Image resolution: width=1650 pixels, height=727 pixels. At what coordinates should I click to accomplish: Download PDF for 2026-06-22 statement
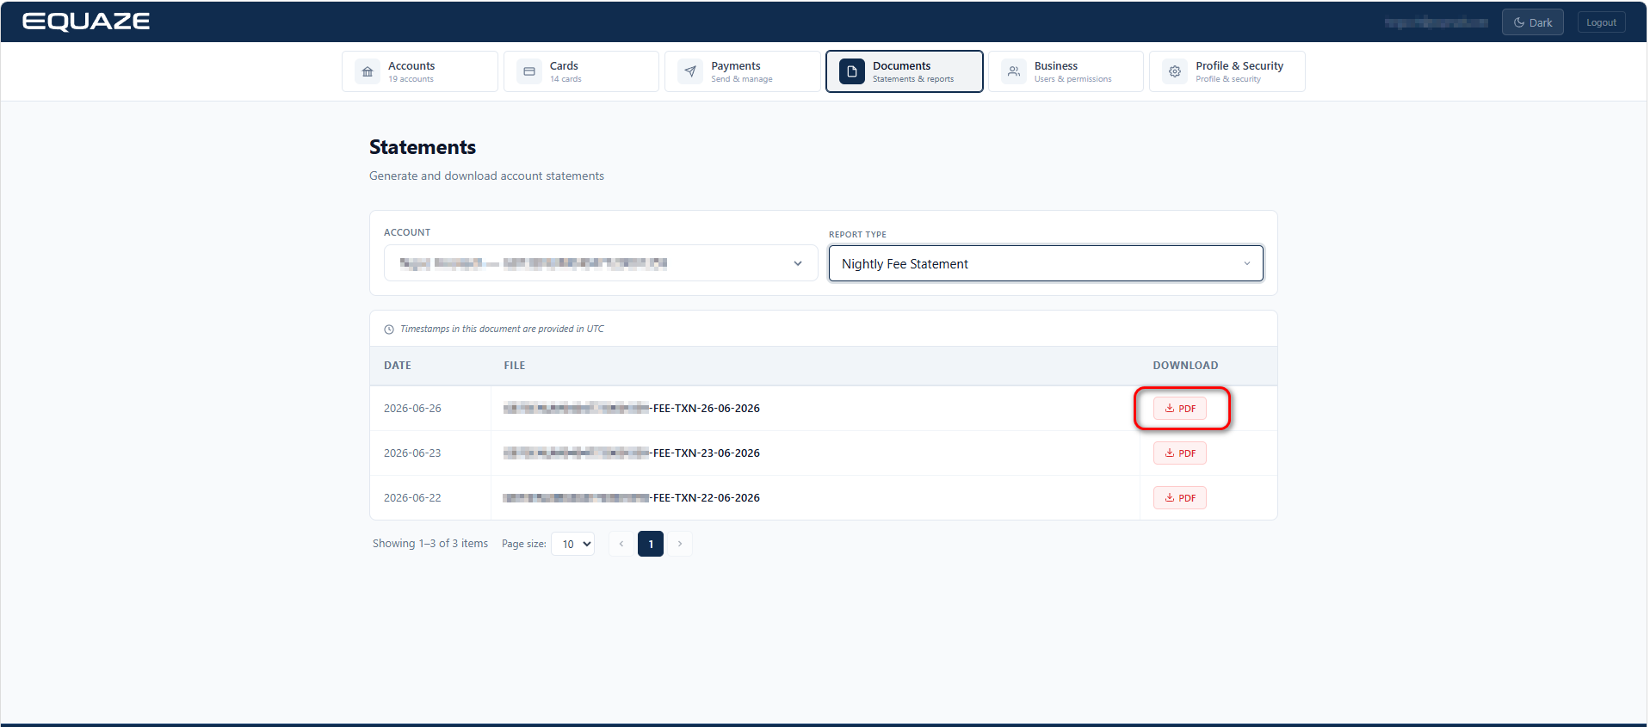click(x=1180, y=498)
